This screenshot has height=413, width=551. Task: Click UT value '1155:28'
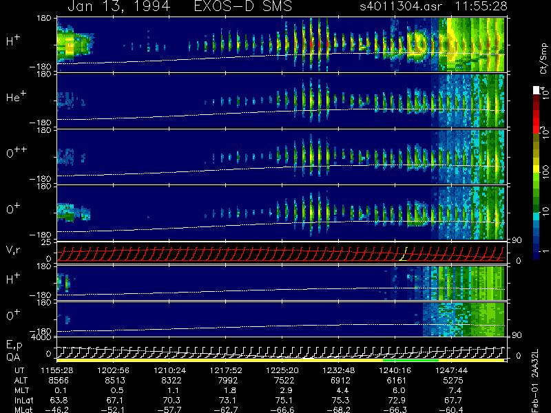[x=57, y=370]
